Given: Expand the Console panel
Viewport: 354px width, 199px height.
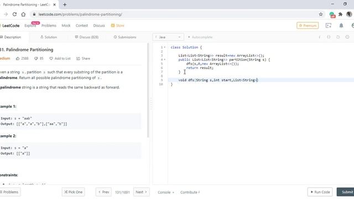Looking at the screenshot, I should (166, 192).
